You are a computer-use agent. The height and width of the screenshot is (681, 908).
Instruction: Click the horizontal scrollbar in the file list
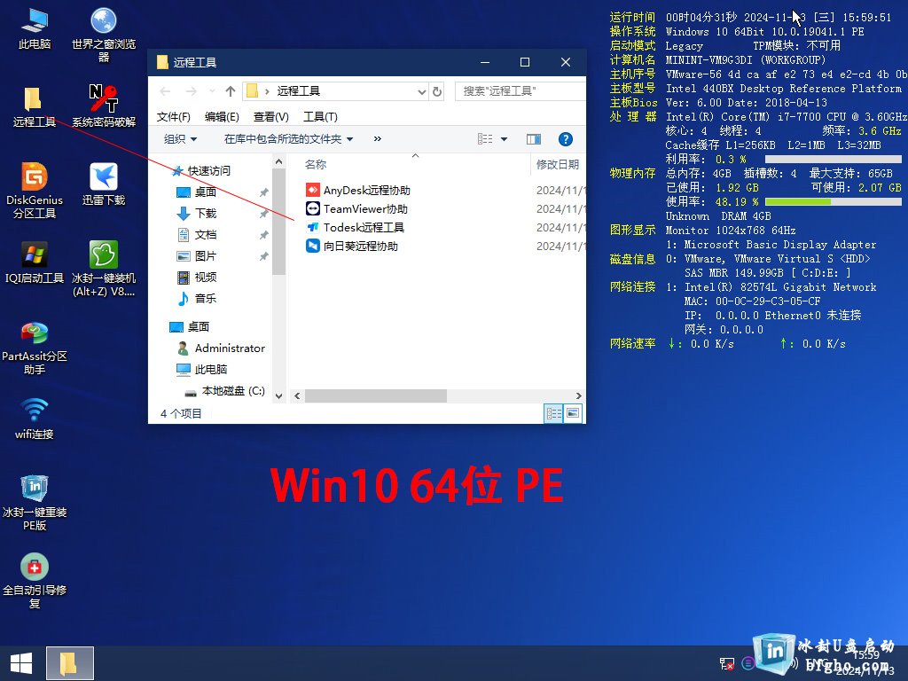(x=376, y=396)
